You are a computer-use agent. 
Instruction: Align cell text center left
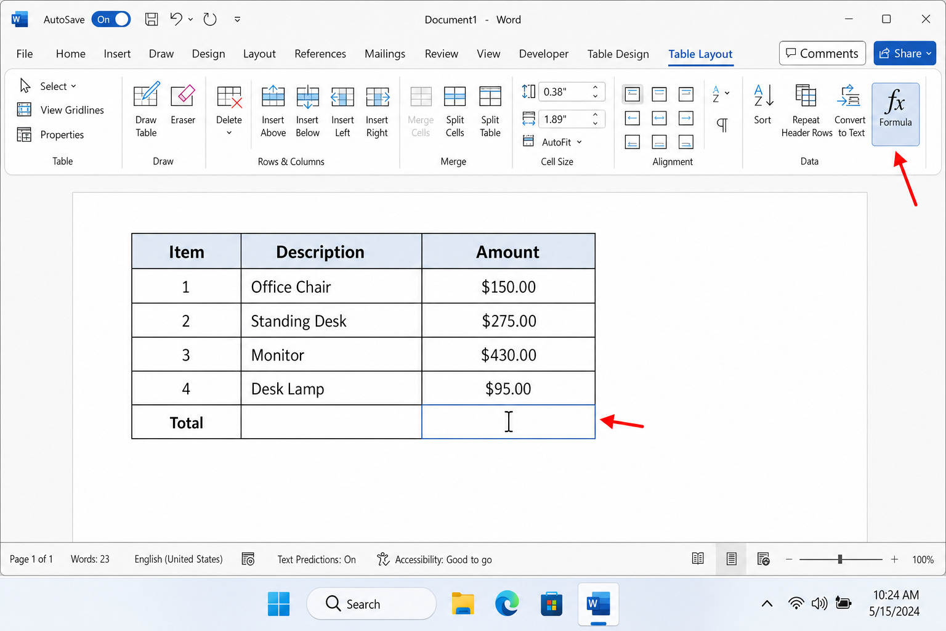click(x=633, y=118)
